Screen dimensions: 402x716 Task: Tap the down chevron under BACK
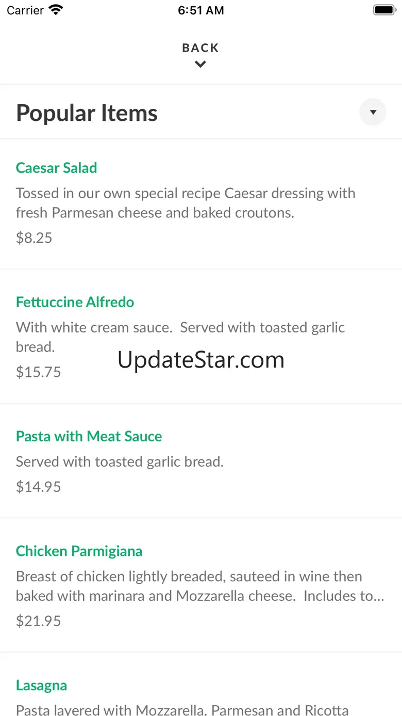pos(200,65)
